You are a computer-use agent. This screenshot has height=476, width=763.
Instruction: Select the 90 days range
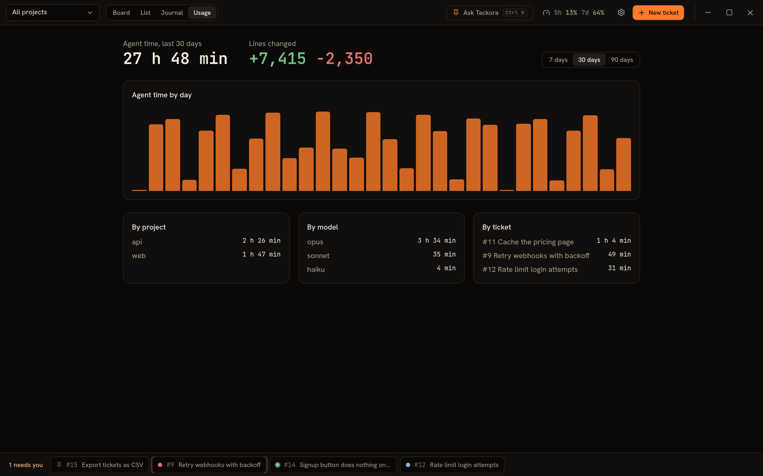click(x=622, y=60)
